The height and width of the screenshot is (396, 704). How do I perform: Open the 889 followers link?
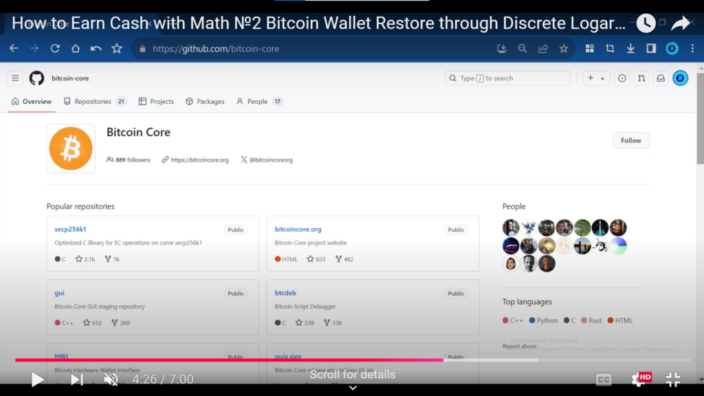point(129,159)
